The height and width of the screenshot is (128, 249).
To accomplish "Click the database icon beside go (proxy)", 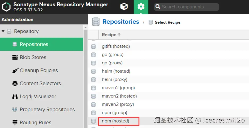I will (93, 63).
